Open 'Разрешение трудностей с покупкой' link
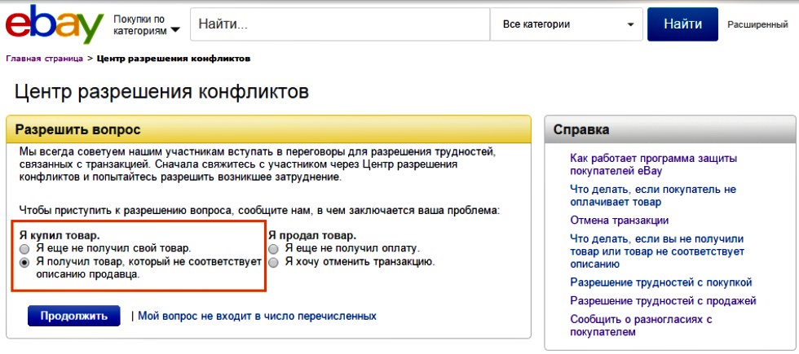Screen dimensions: 799x354 pos(661,282)
